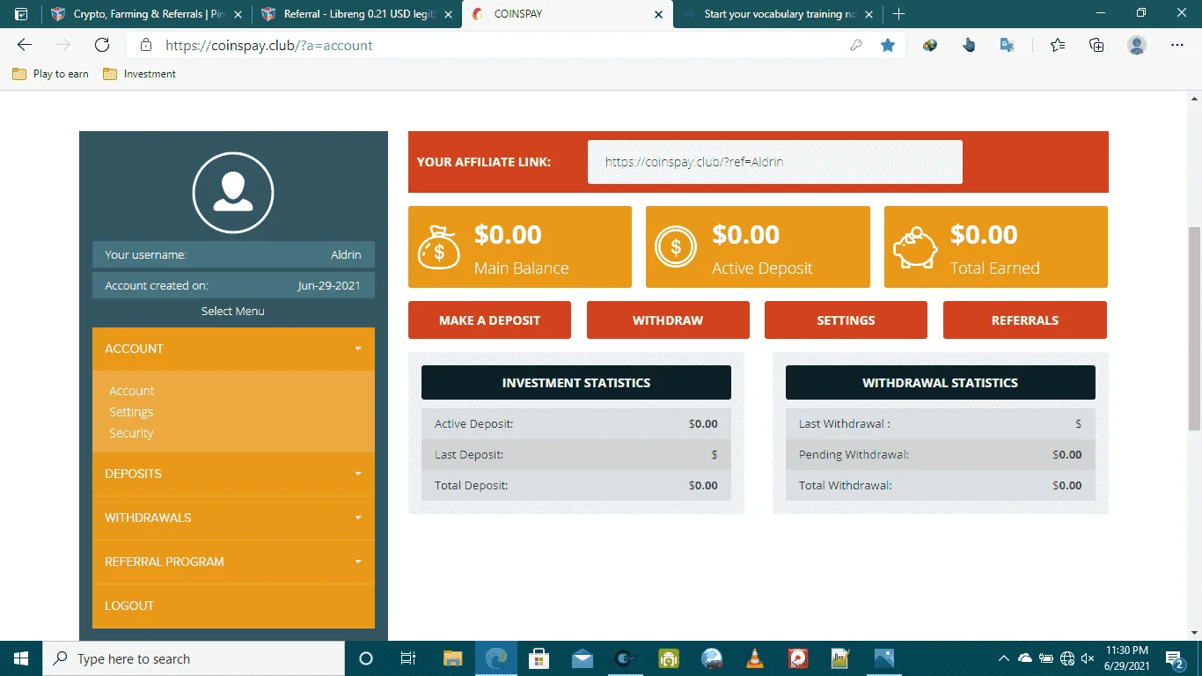
Task: Collapse the ACCOUNT menu section
Action: pyautogui.click(x=233, y=349)
